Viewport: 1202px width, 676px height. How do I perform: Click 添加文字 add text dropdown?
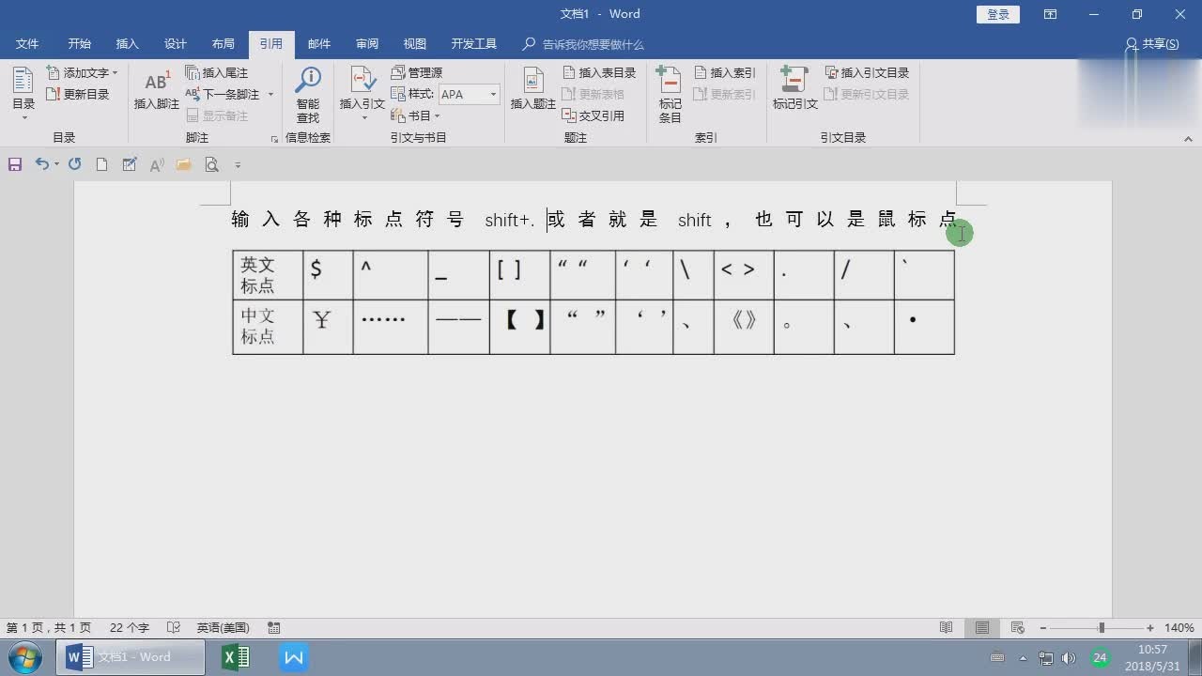click(83, 72)
